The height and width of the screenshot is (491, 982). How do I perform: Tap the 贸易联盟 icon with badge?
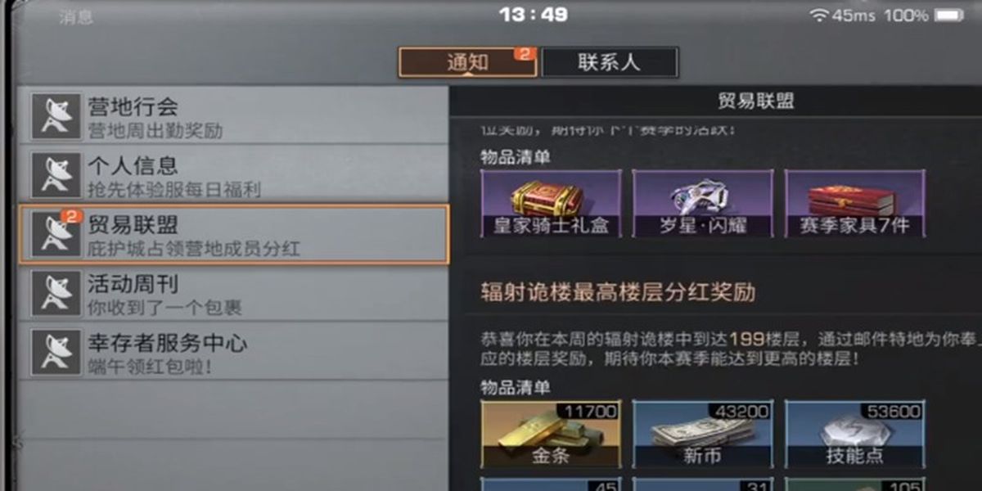(x=56, y=234)
